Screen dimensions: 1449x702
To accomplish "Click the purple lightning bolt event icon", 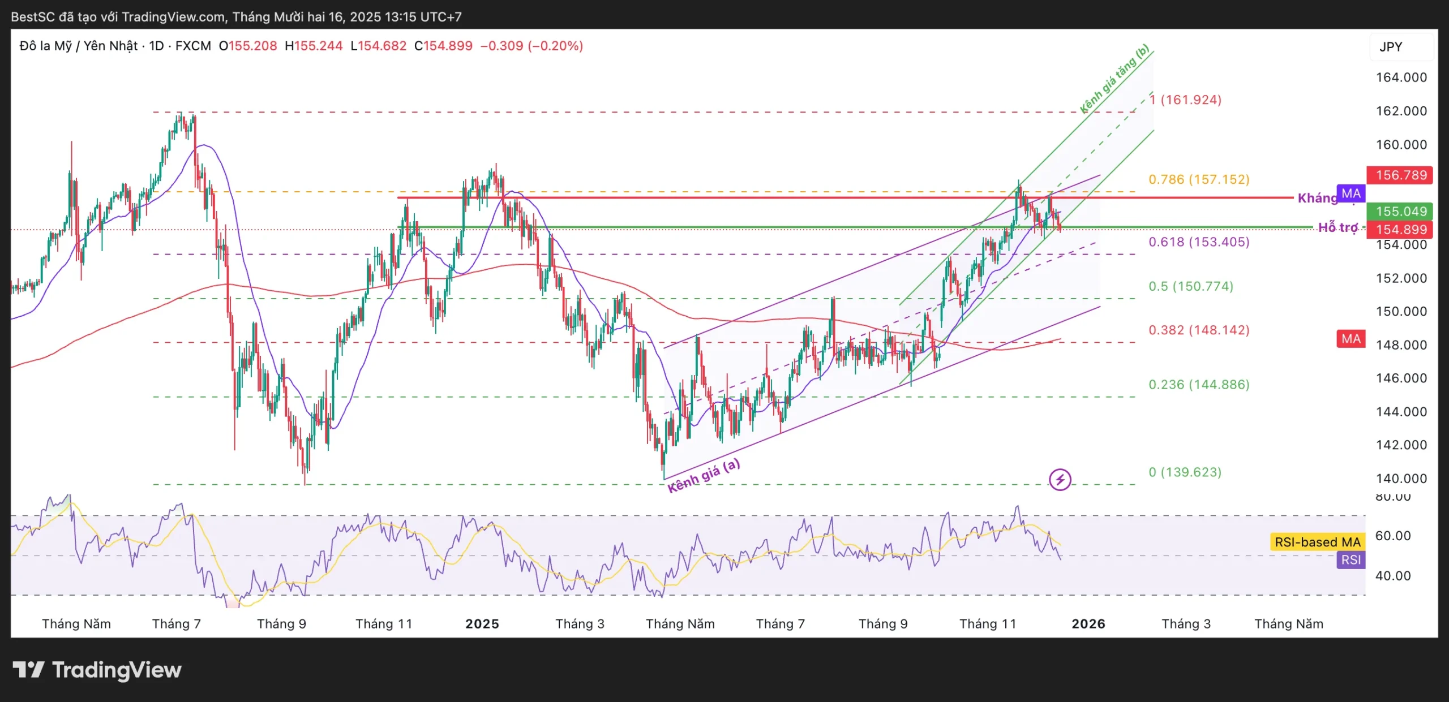I will point(1060,480).
